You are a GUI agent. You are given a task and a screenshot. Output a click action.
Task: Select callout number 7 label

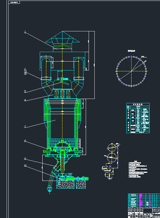(x=25, y=127)
